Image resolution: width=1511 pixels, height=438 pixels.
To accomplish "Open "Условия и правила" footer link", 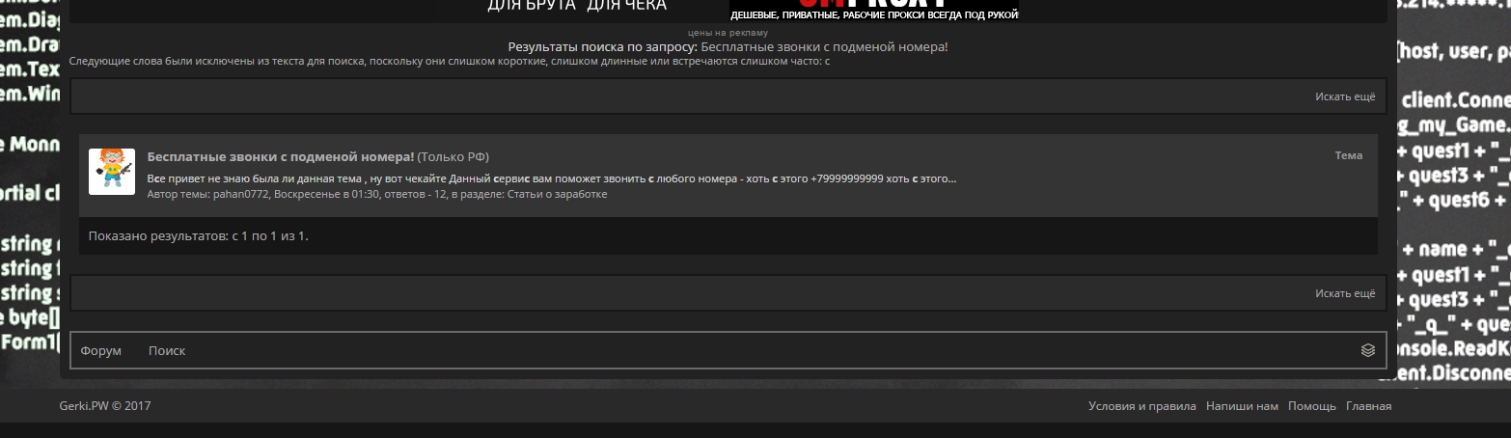I will coord(1141,406).
